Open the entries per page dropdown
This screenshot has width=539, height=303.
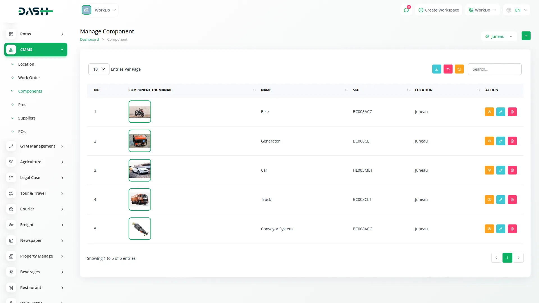click(x=99, y=69)
